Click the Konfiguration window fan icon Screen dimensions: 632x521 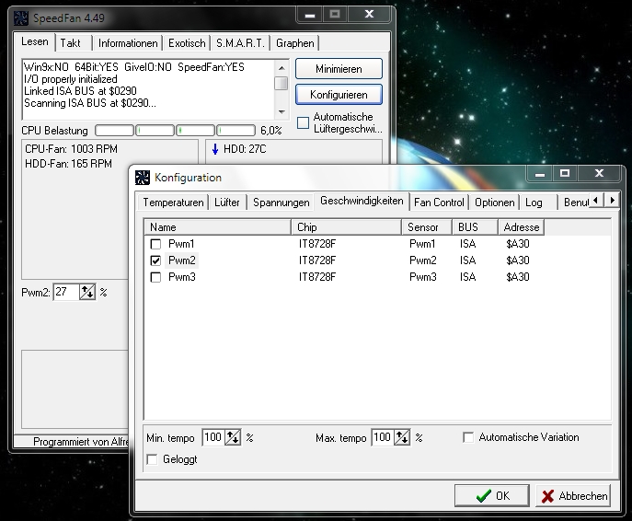[x=143, y=178]
